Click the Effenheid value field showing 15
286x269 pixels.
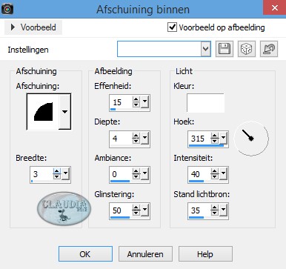(121, 102)
